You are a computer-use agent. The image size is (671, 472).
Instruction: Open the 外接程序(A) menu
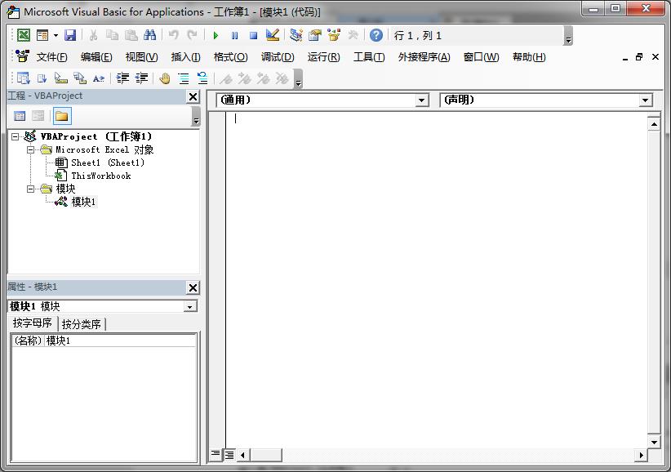424,57
